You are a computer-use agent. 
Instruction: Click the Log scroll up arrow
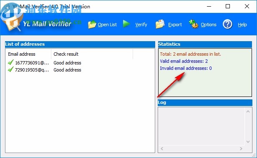(x=248, y=111)
